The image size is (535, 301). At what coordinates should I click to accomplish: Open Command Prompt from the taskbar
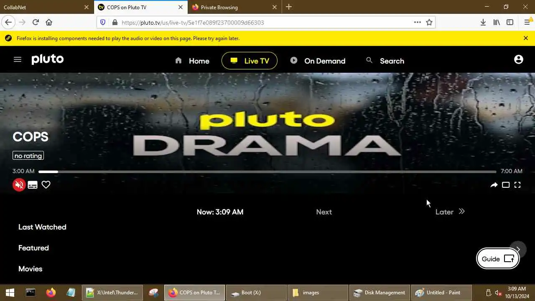click(x=31, y=293)
